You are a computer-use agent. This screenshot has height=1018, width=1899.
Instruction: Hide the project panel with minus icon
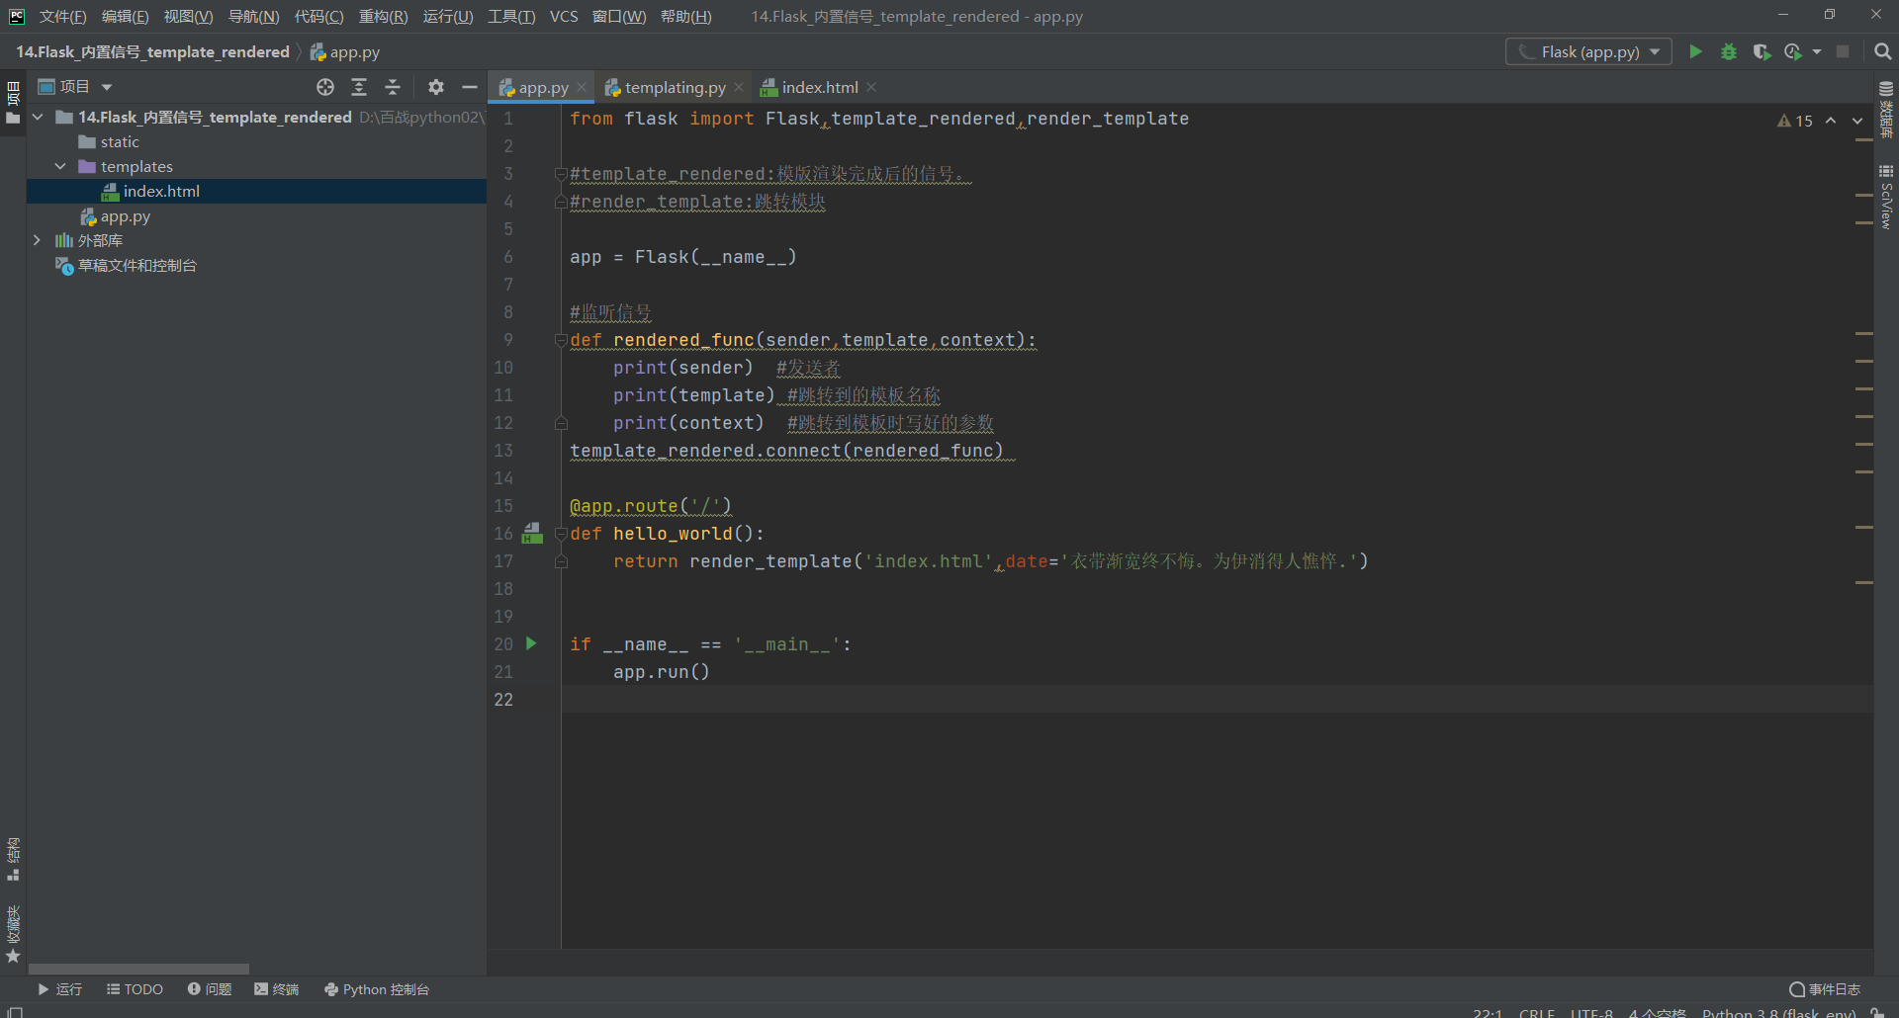click(470, 87)
